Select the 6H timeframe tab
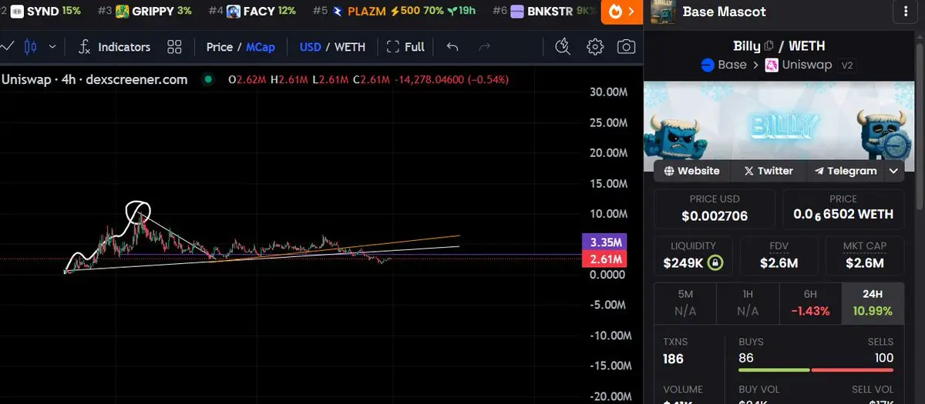This screenshot has height=404, width=925. [810, 302]
